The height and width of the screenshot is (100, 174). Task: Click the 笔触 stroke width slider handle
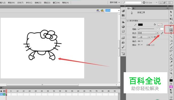(138, 29)
